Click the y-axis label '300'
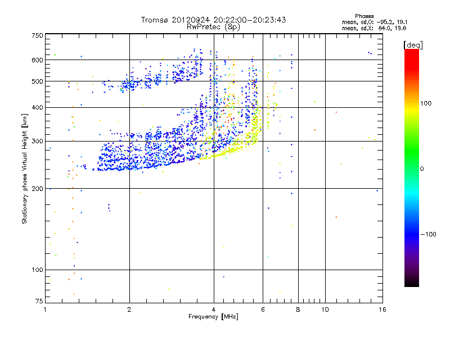Screen dimensions: 450x337 pos(37,141)
